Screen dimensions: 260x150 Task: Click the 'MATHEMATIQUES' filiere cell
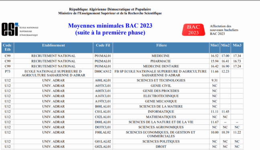coord(161,117)
